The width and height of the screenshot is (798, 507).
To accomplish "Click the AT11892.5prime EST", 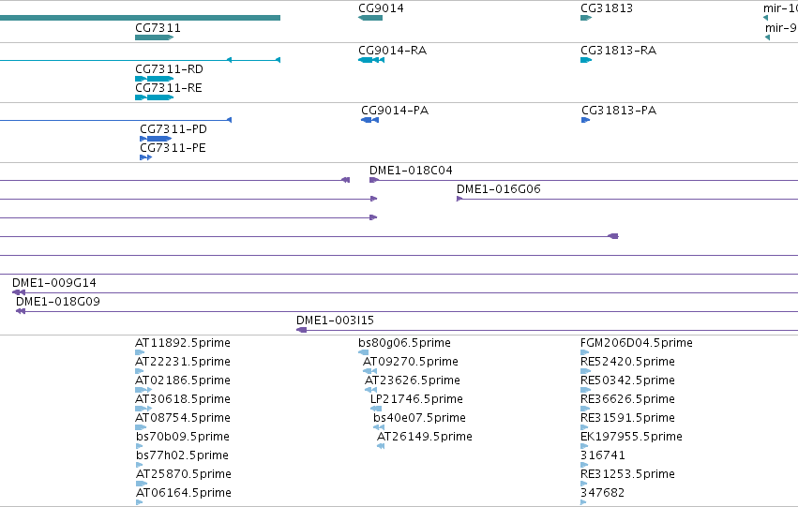I will (x=140, y=352).
